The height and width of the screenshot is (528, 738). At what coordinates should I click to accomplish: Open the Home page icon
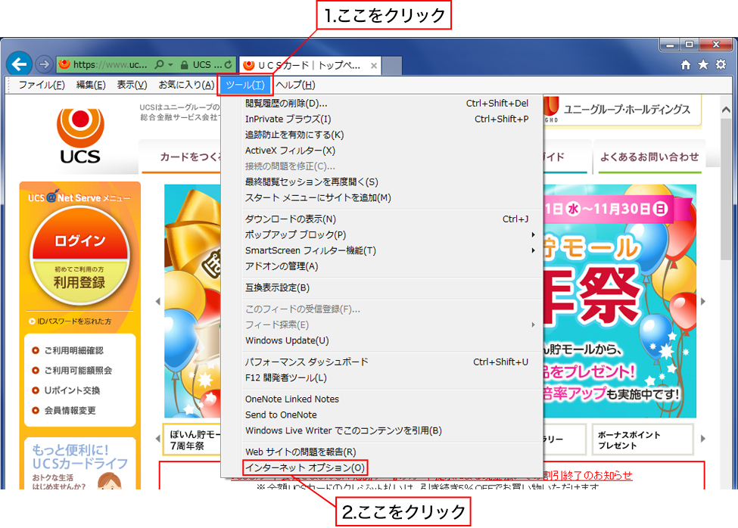[686, 64]
